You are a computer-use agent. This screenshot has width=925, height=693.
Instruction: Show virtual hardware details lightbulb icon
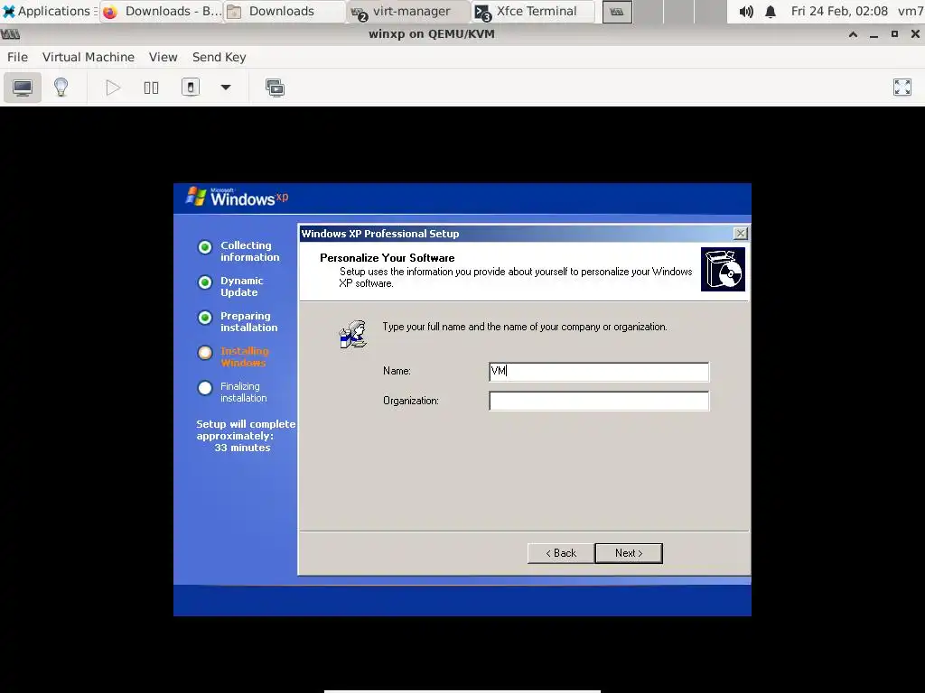pyautogui.click(x=61, y=88)
